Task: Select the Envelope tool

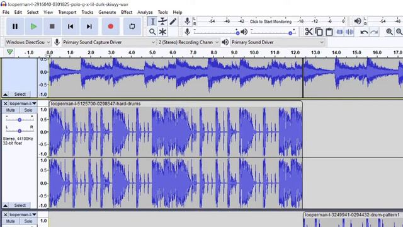Action: coord(162,21)
